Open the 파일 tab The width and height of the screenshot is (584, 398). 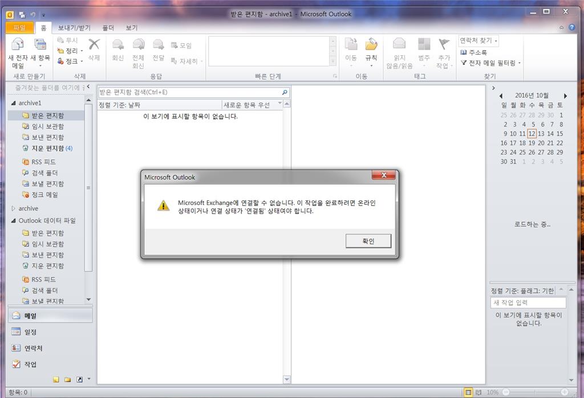[x=19, y=27]
